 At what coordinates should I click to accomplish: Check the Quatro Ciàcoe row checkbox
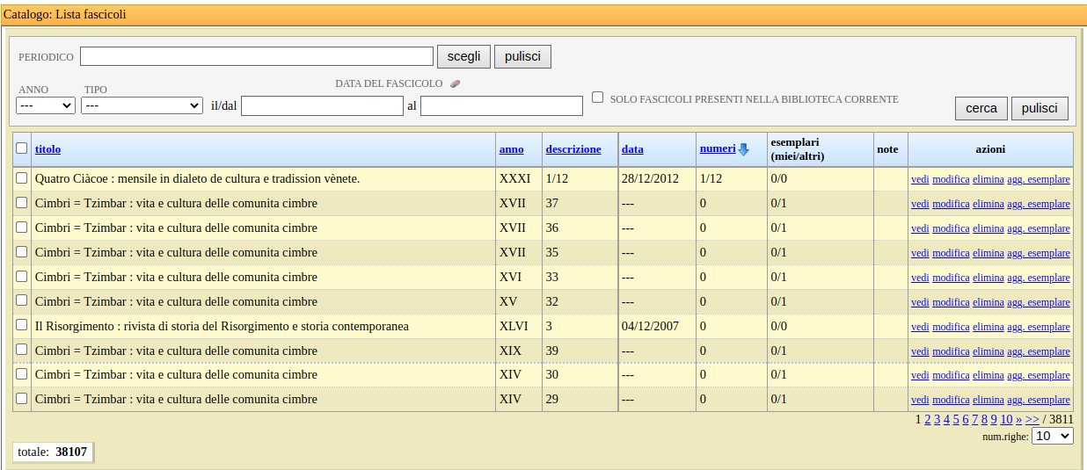coord(22,177)
